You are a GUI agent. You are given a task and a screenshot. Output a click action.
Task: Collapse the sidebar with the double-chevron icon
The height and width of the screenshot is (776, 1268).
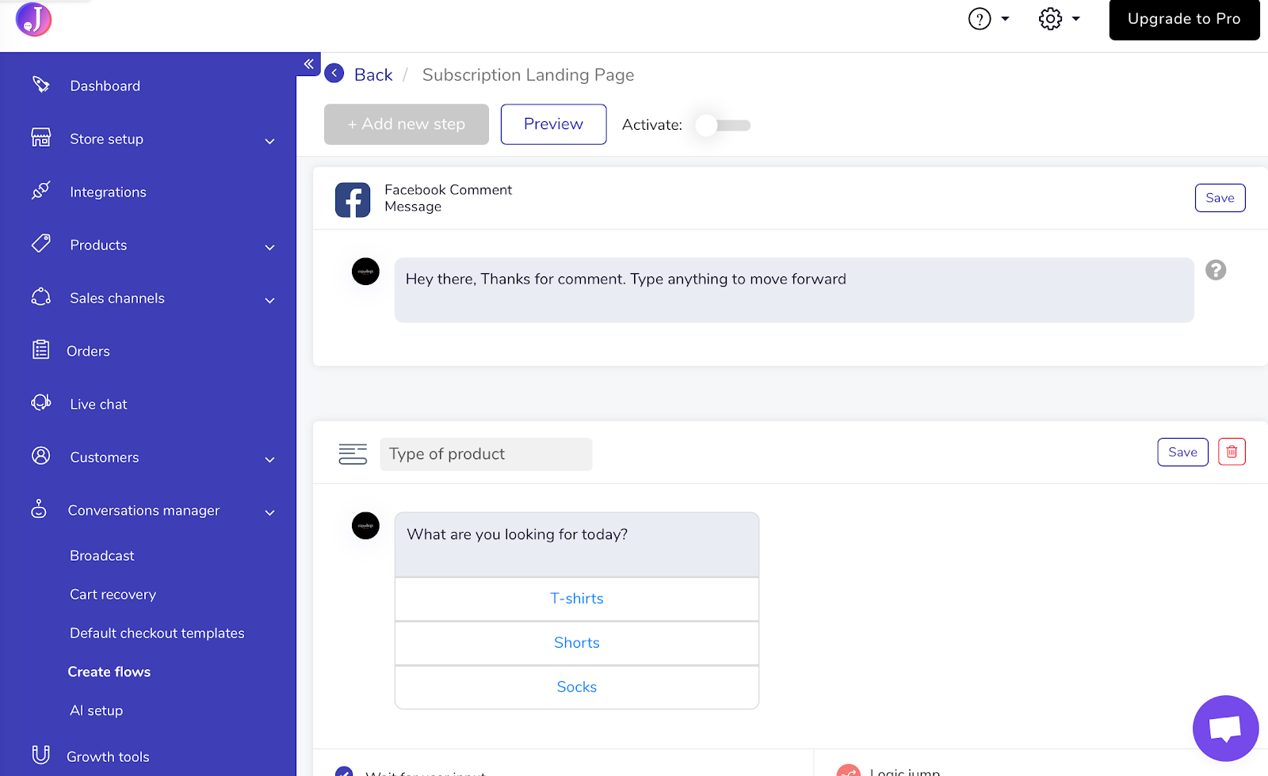coord(308,64)
